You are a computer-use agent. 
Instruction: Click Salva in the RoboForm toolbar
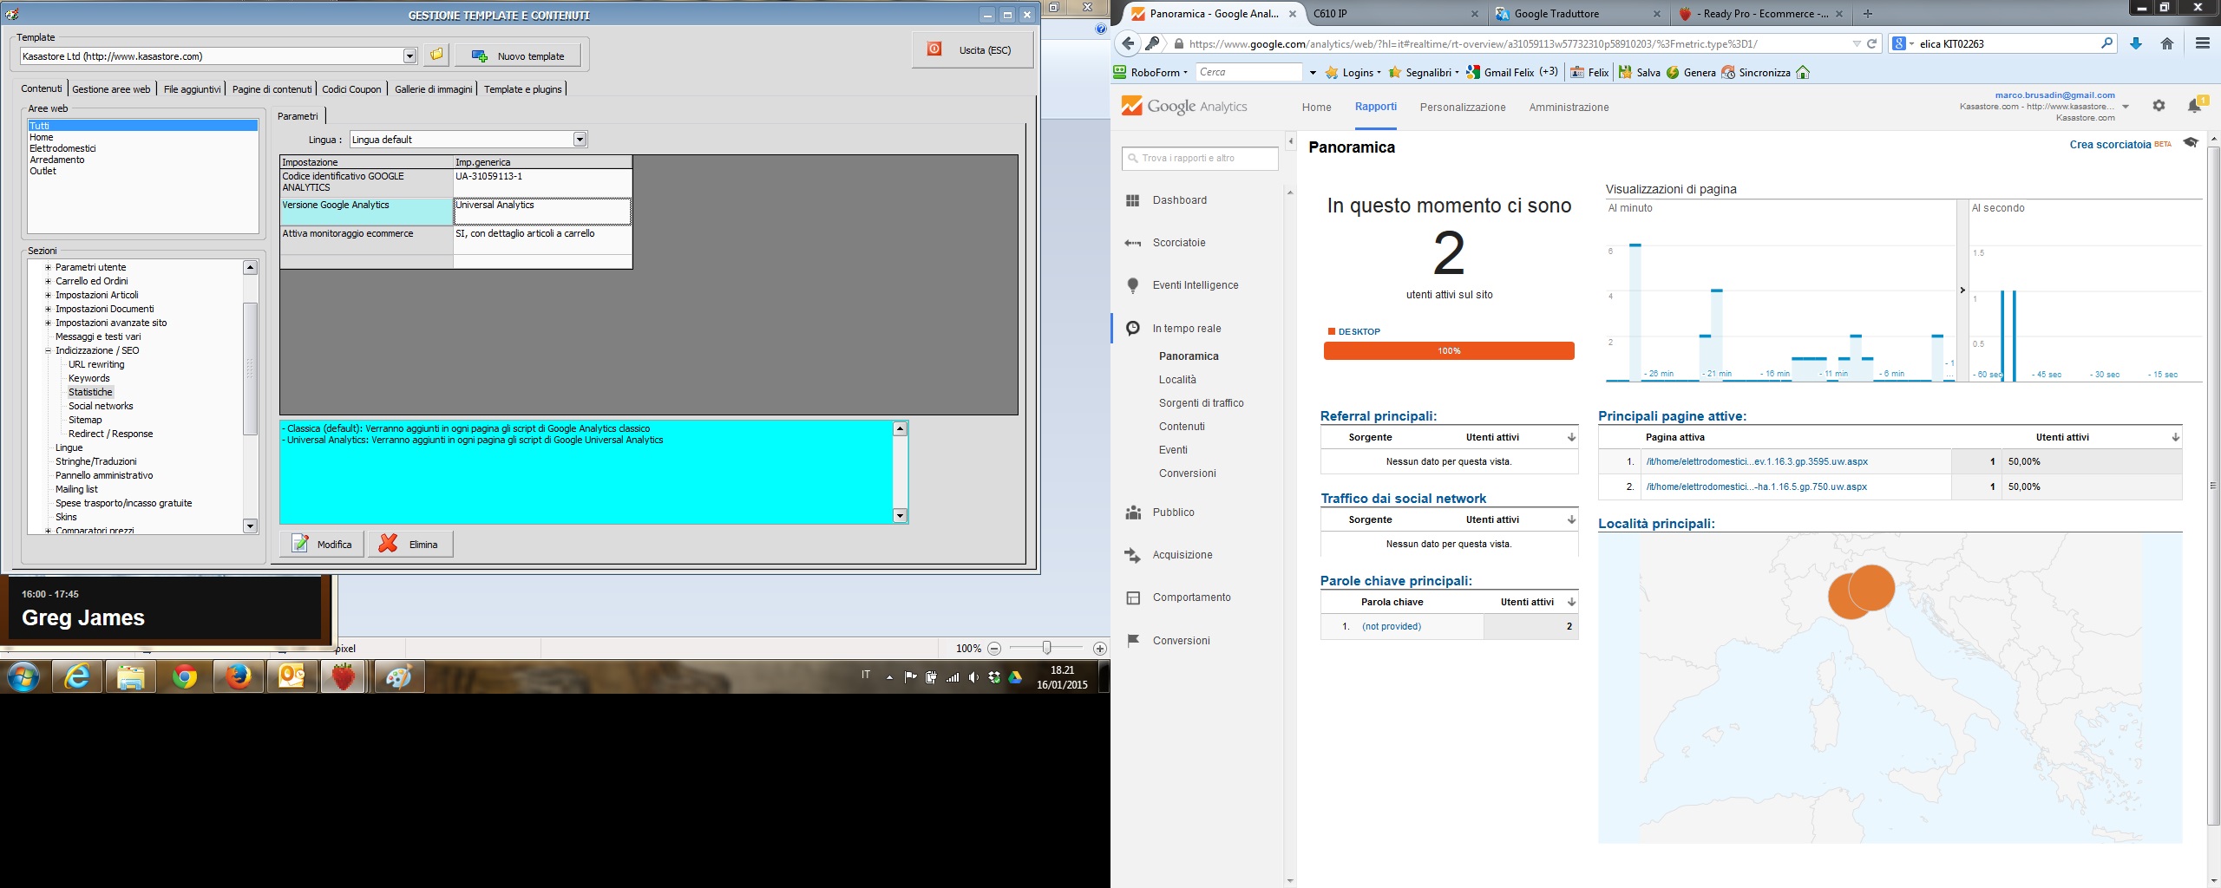[x=1640, y=73]
